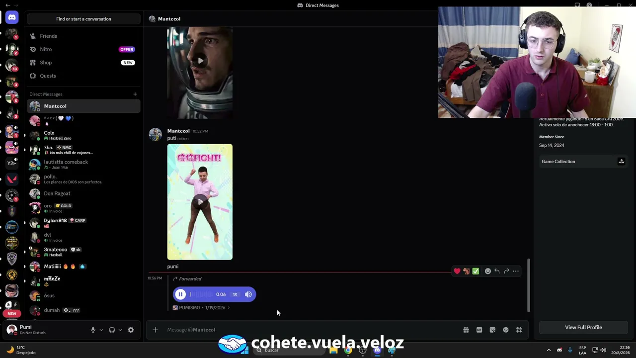This screenshot has height=358, width=636.
Task: Forward the message with arrow icon
Action: (506, 271)
